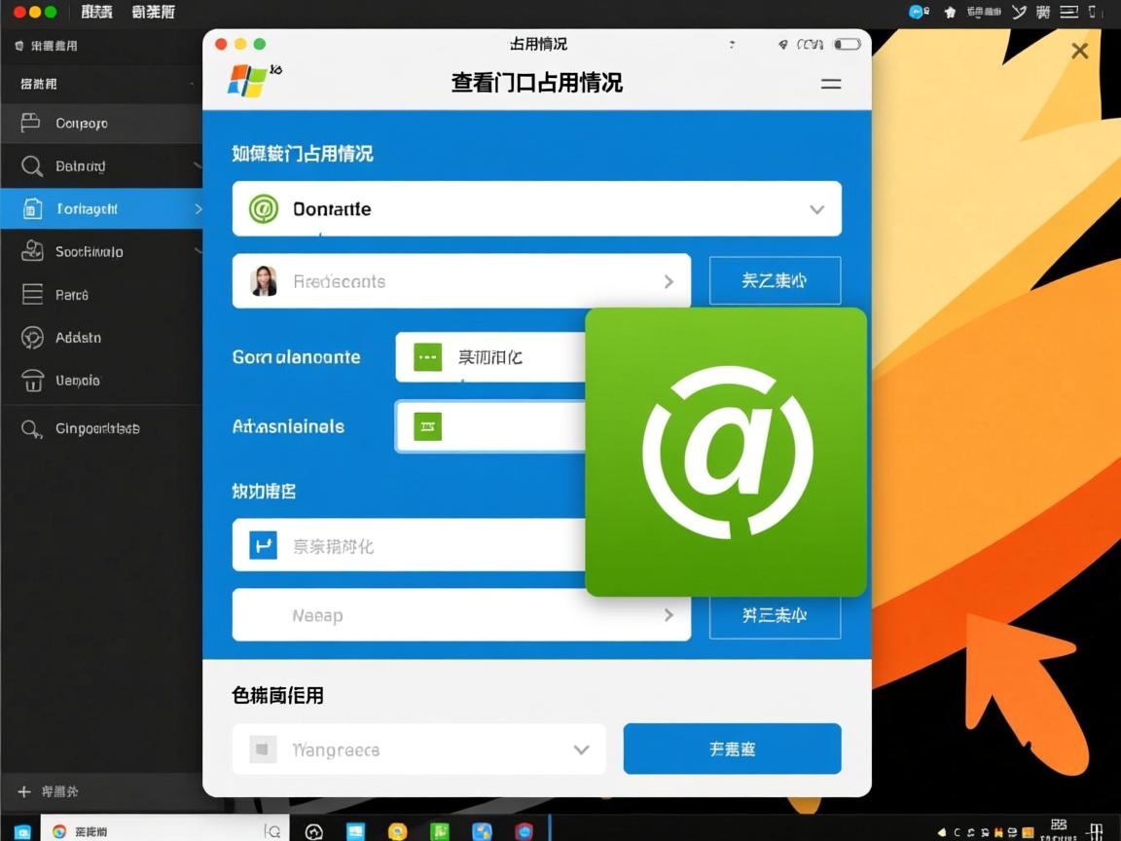Click the trash icon next to Uemoie in sidebar
This screenshot has height=841, width=1121.
[x=30, y=381]
